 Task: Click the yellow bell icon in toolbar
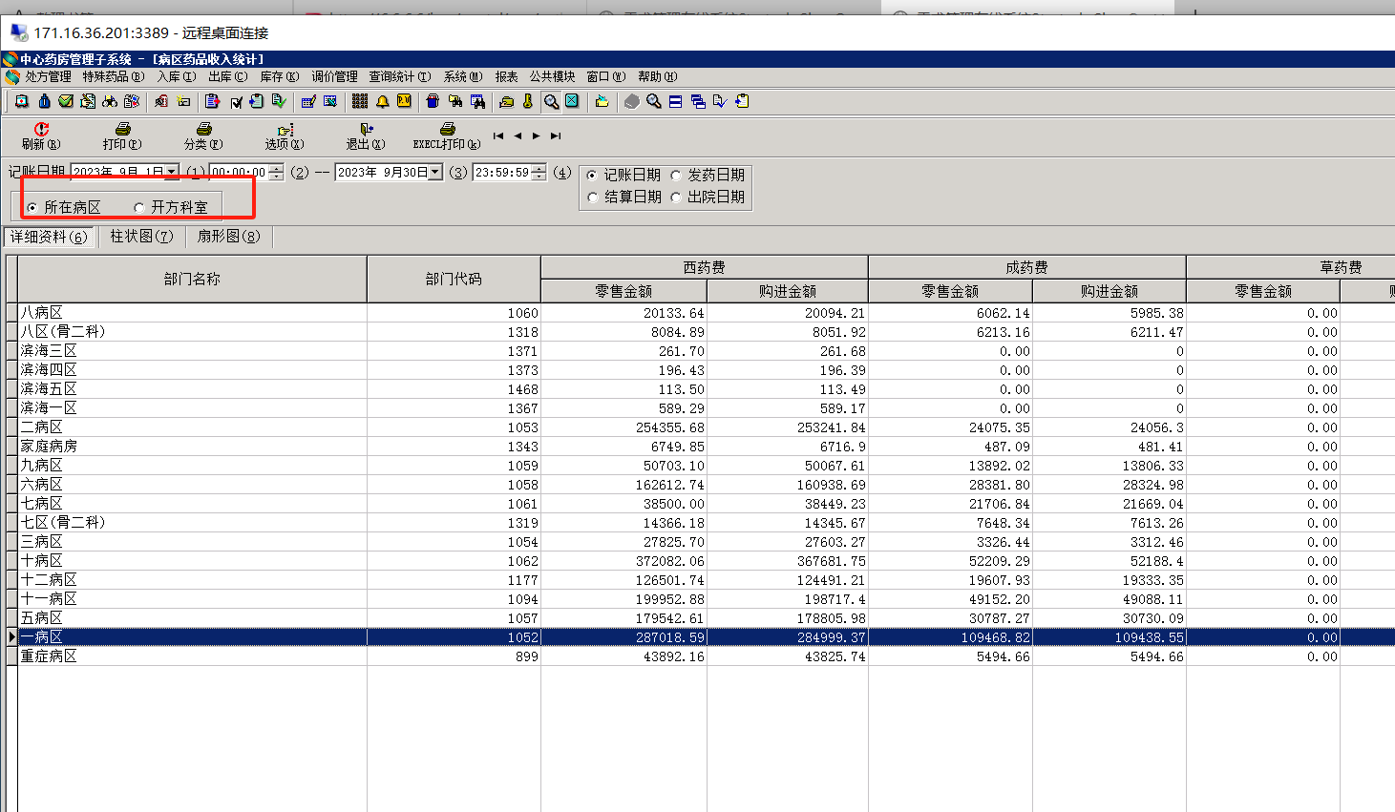point(382,101)
